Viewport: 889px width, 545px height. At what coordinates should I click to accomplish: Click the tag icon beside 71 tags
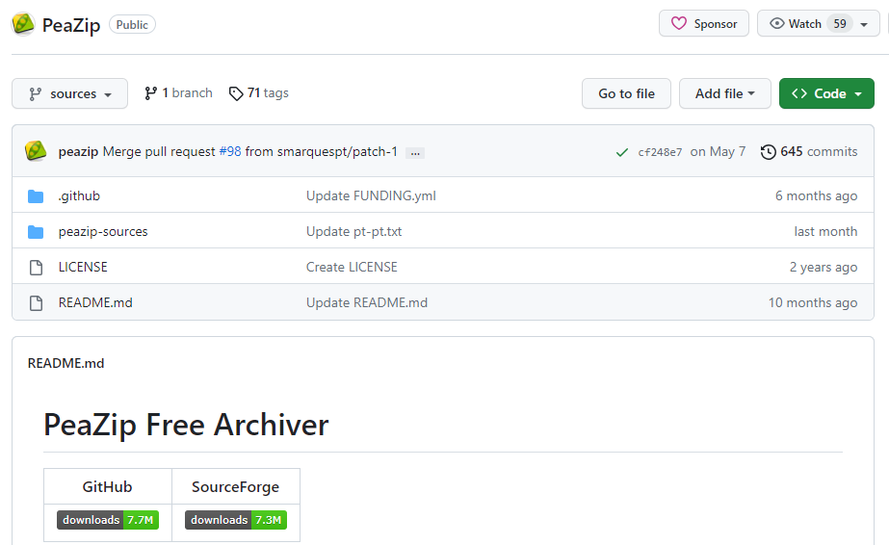click(x=236, y=93)
